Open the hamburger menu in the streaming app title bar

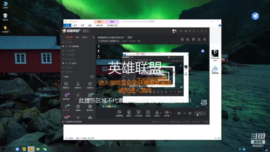[x=194, y=31]
